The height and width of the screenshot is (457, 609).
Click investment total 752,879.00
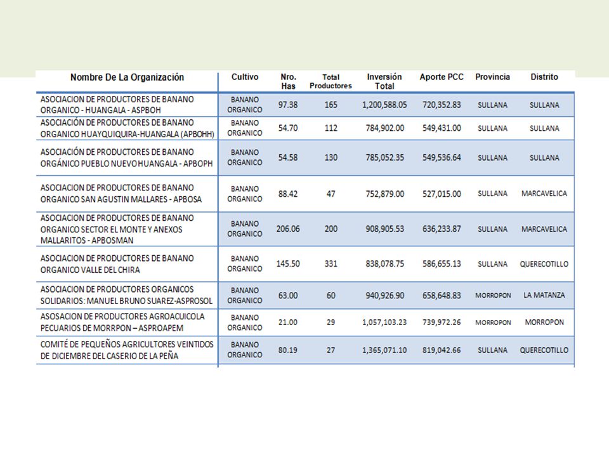point(384,194)
